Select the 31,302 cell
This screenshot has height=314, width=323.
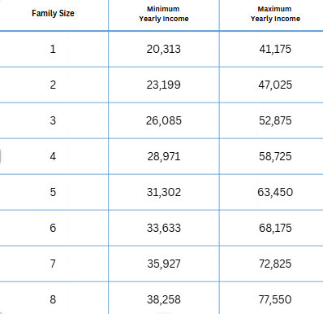pos(164,192)
